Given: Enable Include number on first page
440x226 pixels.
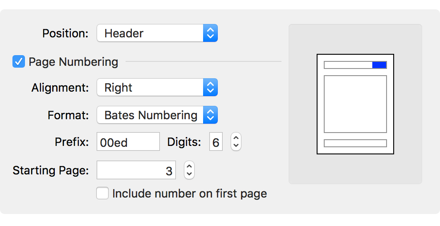Looking at the screenshot, I should pos(102,194).
